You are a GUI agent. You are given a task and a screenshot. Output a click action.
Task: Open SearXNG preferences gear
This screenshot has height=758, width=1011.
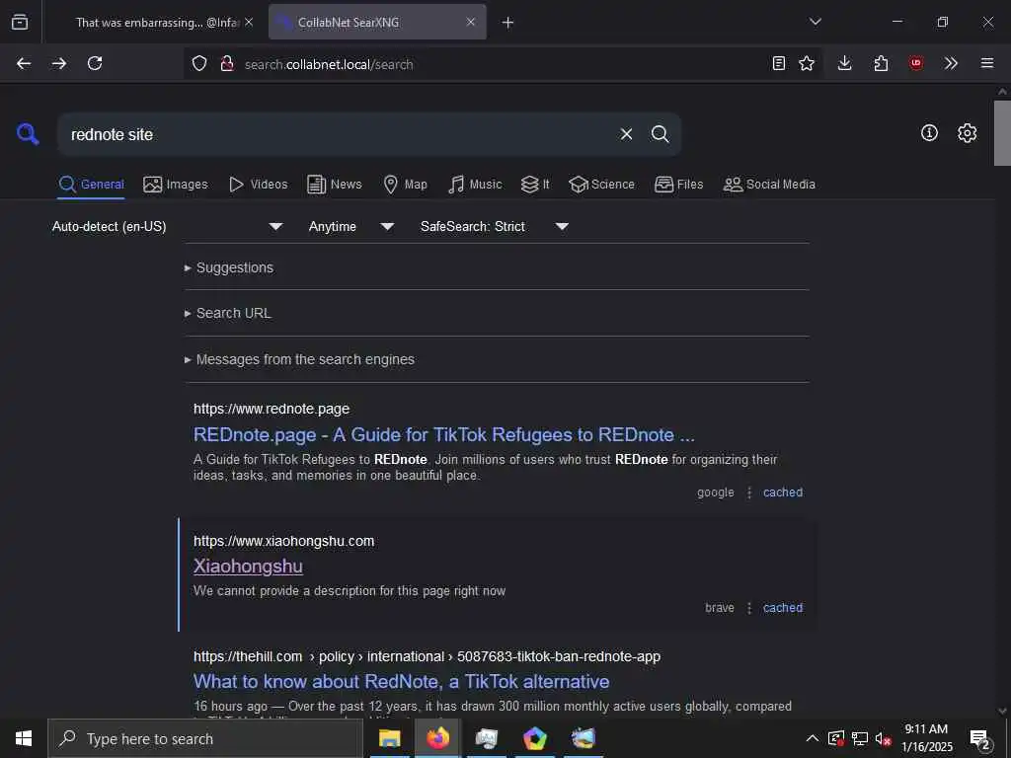click(968, 133)
